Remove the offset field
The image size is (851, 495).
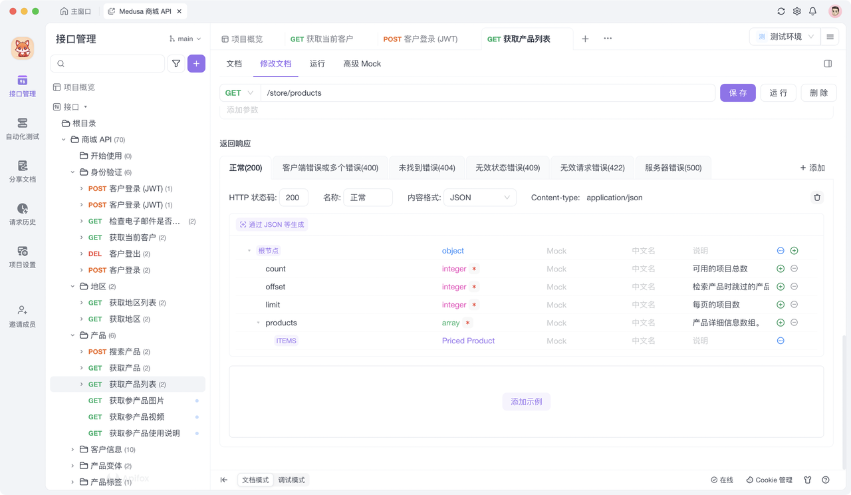794,287
